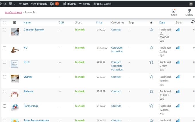Open the PC product link
This screenshot has height=122, width=195.
[25, 47]
